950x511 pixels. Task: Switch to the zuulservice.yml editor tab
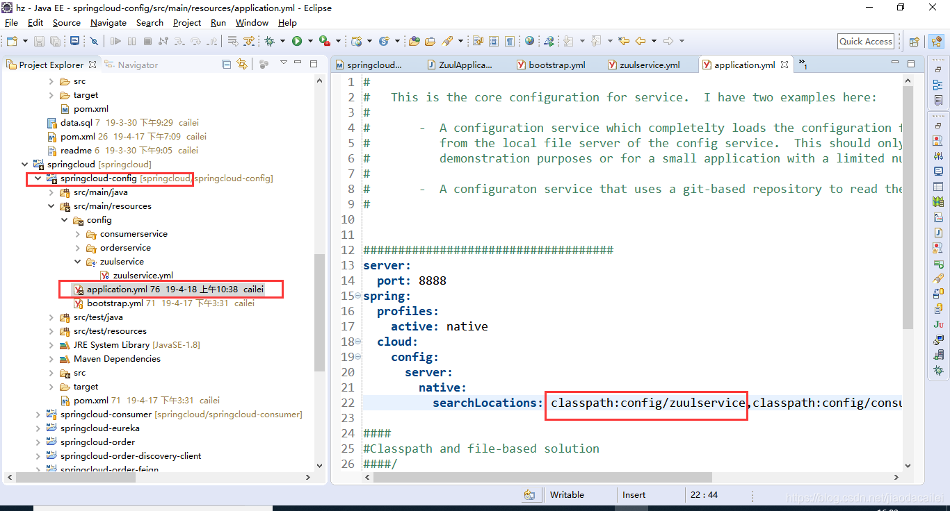pyautogui.click(x=643, y=65)
